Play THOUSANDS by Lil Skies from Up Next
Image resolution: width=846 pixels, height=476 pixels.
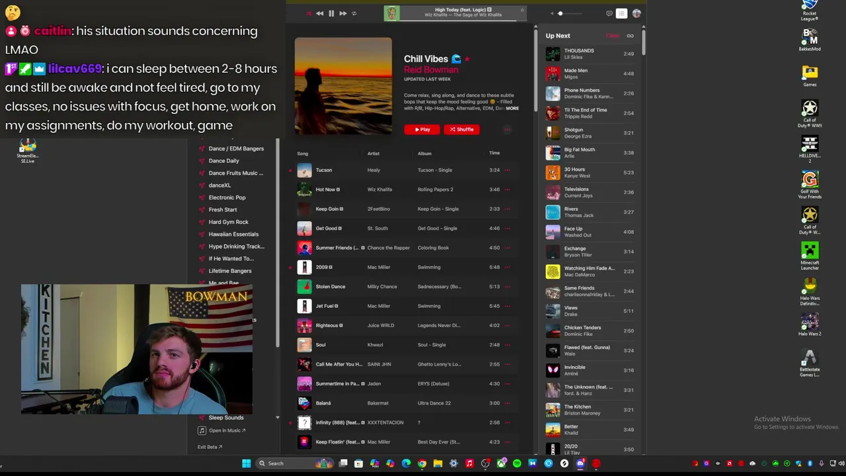(590, 54)
